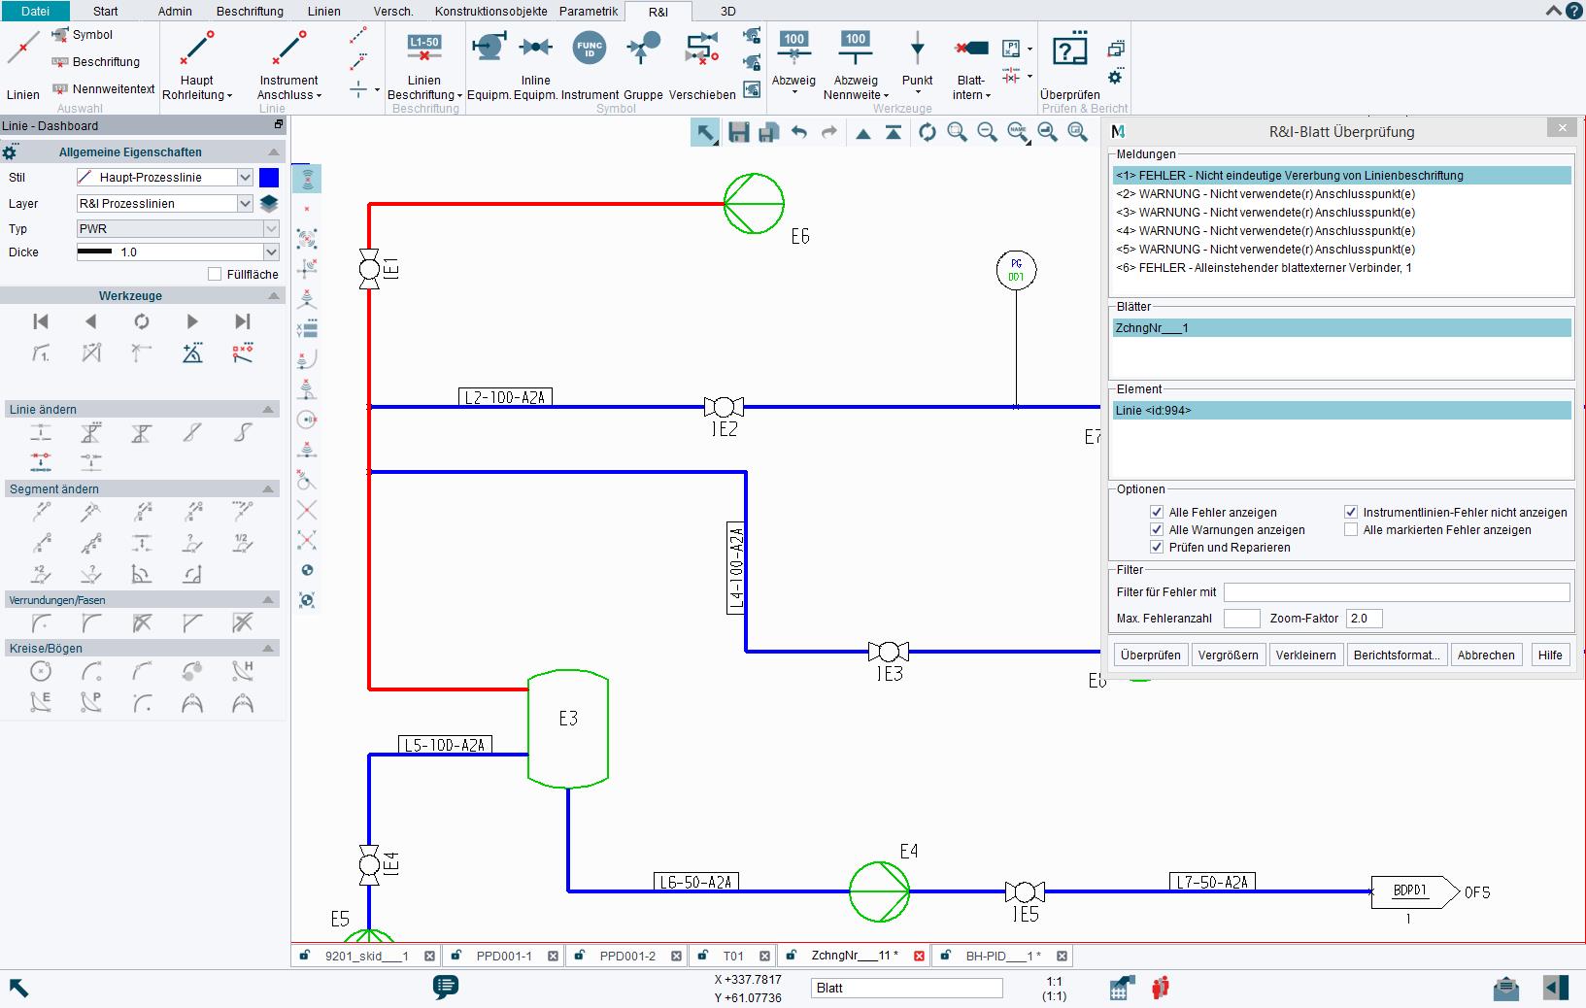The image size is (1586, 1008).
Task: Select the Instrument Anschluss line tool
Action: tap(288, 64)
